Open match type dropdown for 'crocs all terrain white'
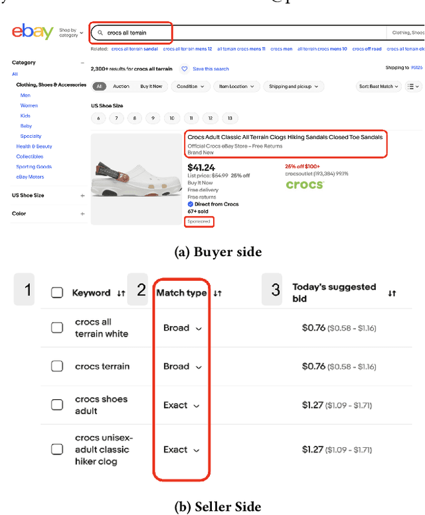Viewport: 425px width, 515px height. click(x=183, y=328)
